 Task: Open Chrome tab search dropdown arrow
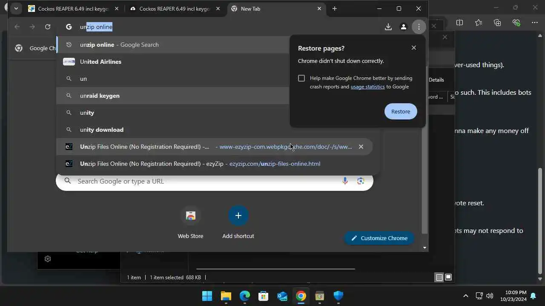16,8
